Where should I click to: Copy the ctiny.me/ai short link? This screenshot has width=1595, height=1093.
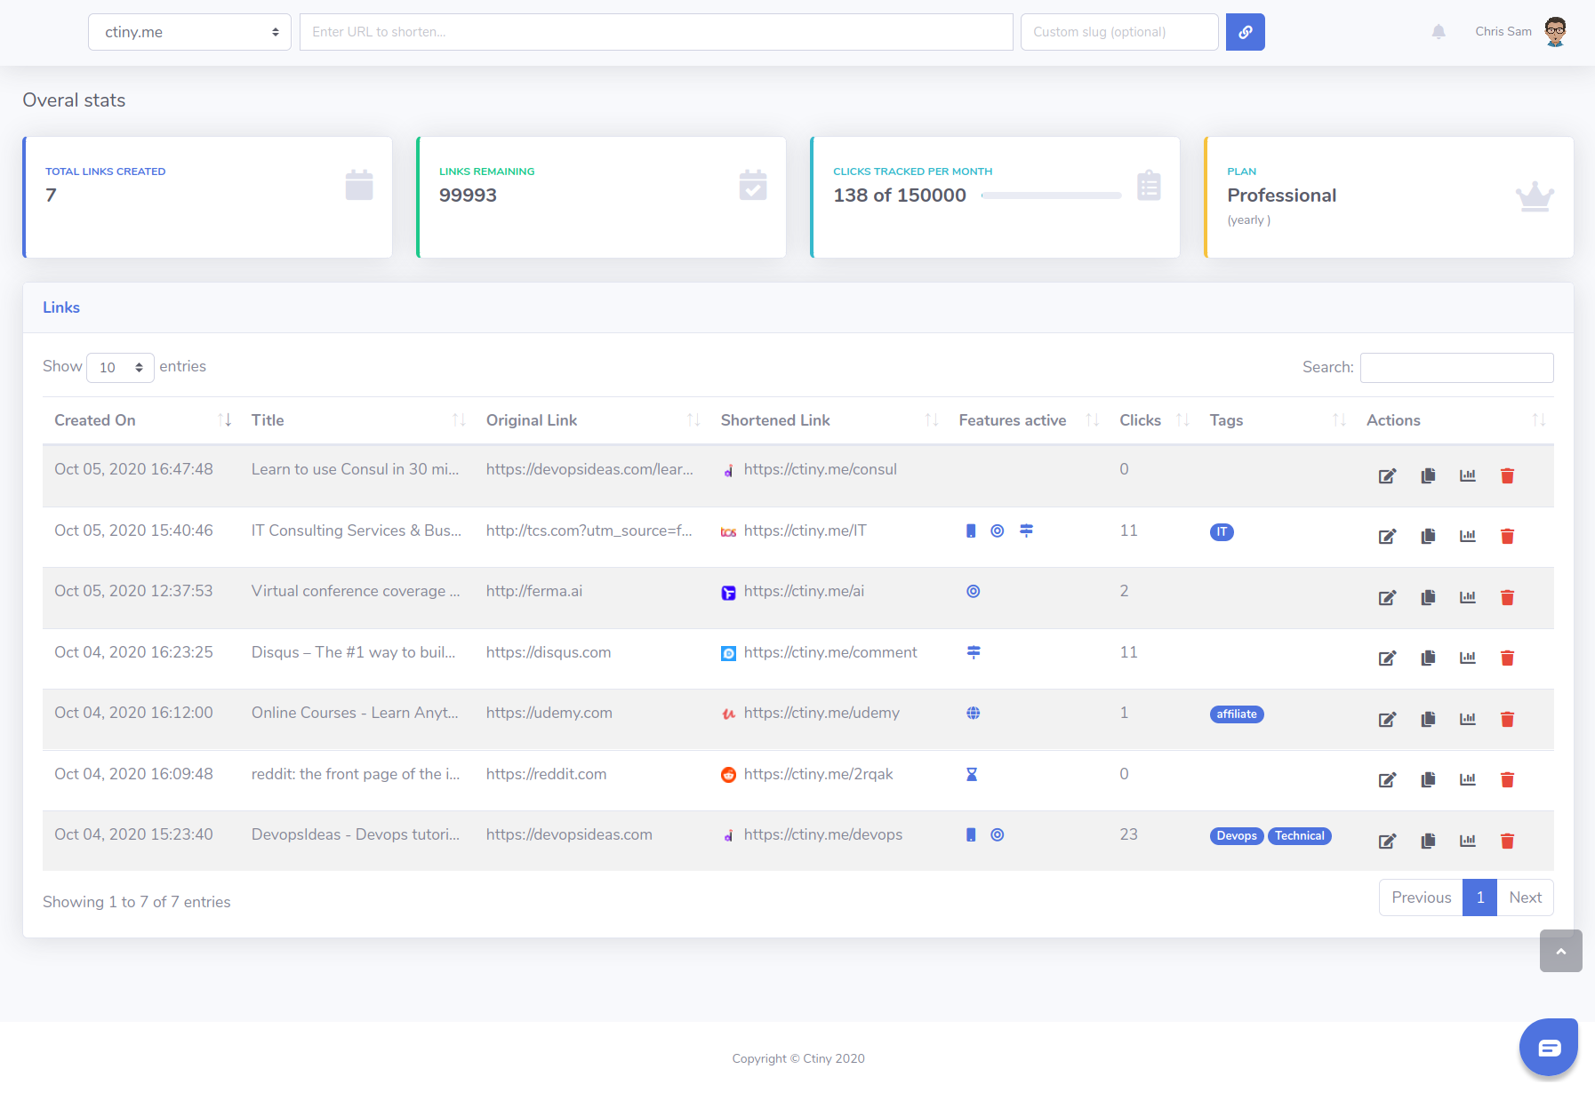tap(1428, 598)
